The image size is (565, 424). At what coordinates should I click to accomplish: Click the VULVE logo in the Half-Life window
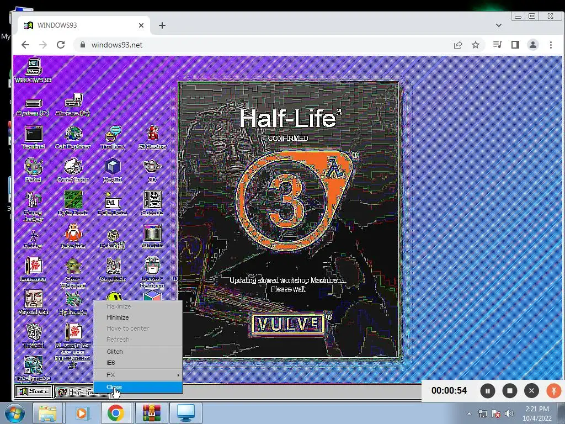[289, 324]
